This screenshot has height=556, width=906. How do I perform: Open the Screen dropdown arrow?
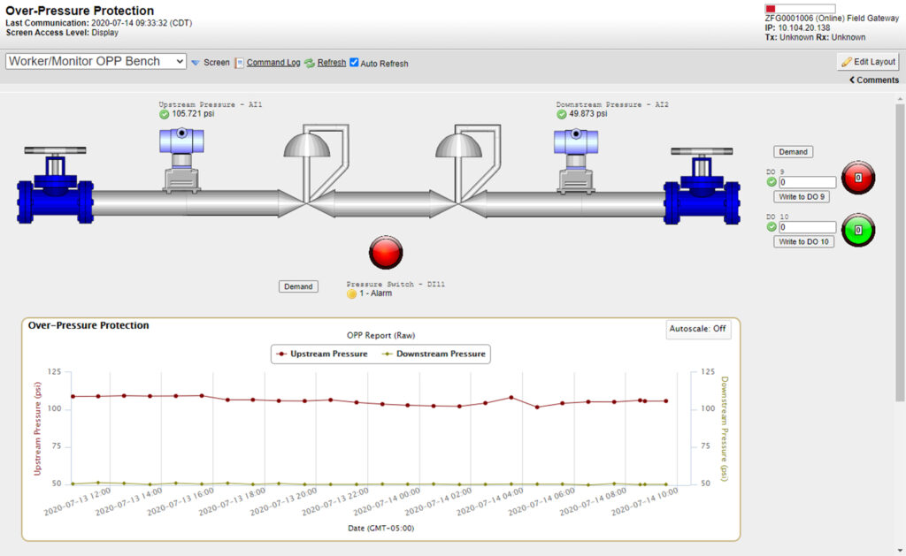pyautogui.click(x=196, y=63)
